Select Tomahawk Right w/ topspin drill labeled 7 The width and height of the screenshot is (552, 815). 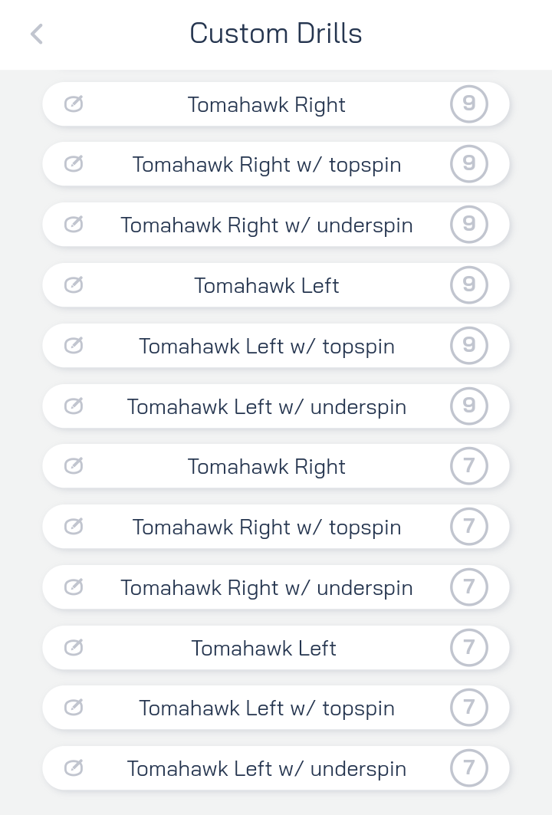pos(275,527)
